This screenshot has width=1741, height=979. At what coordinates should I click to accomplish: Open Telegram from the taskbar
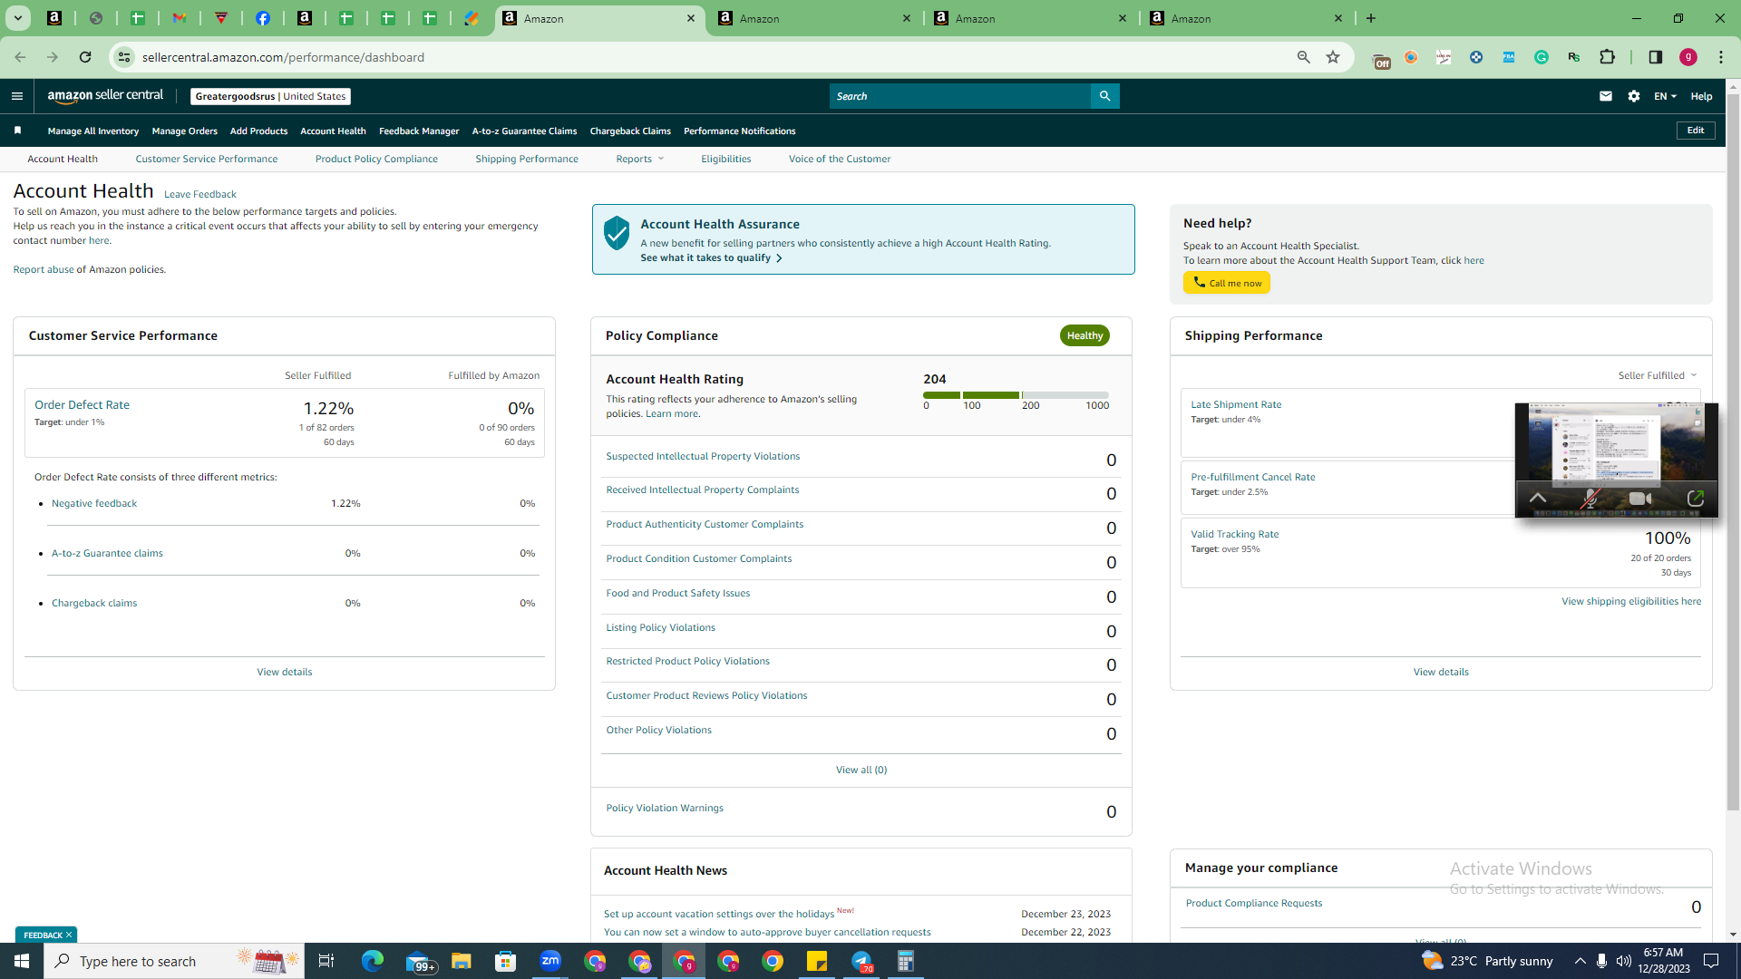pyautogui.click(x=861, y=961)
